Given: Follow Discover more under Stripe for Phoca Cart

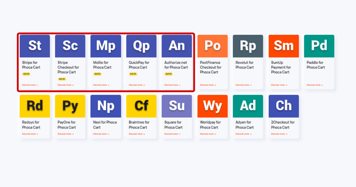Looking at the screenshot, I should (x=30, y=85).
